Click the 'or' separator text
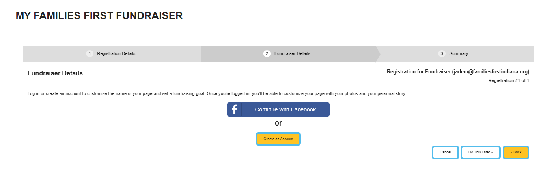The width and height of the screenshot is (556, 175). (x=278, y=123)
